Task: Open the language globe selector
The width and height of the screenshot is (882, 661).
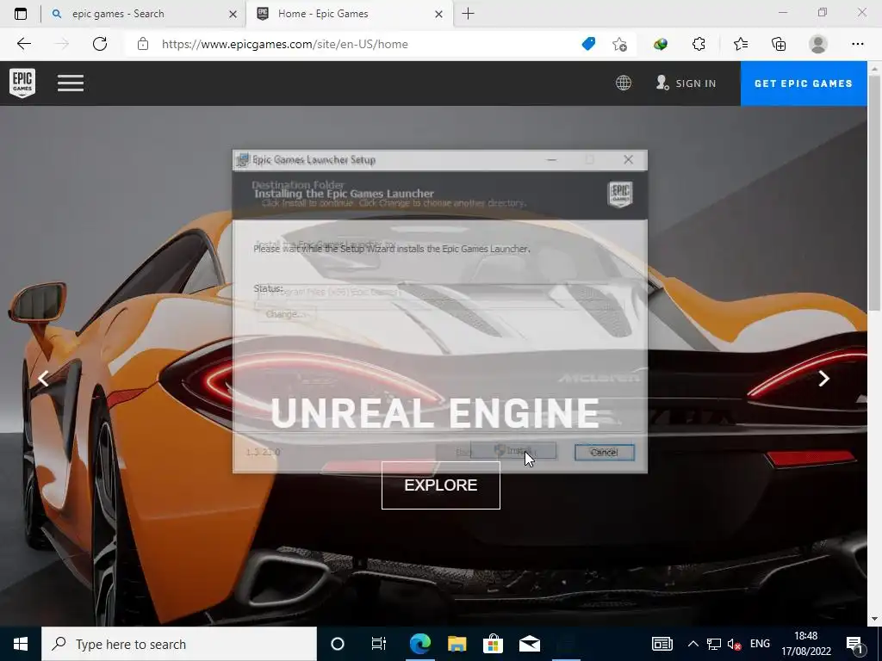Action: tap(624, 83)
